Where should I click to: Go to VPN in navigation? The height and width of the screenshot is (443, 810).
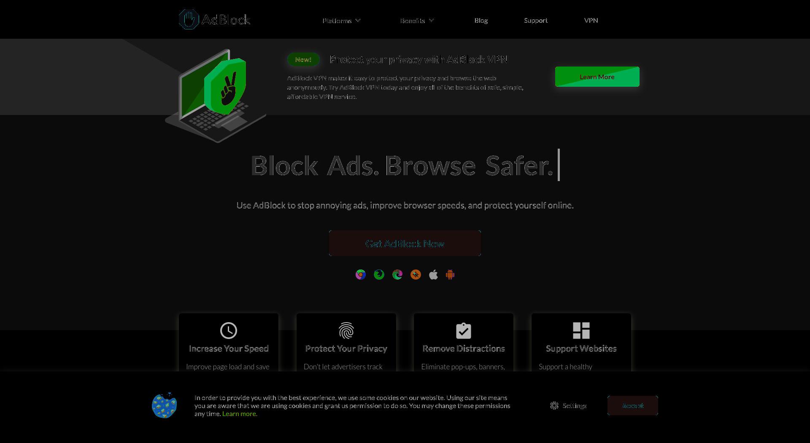tap(591, 21)
